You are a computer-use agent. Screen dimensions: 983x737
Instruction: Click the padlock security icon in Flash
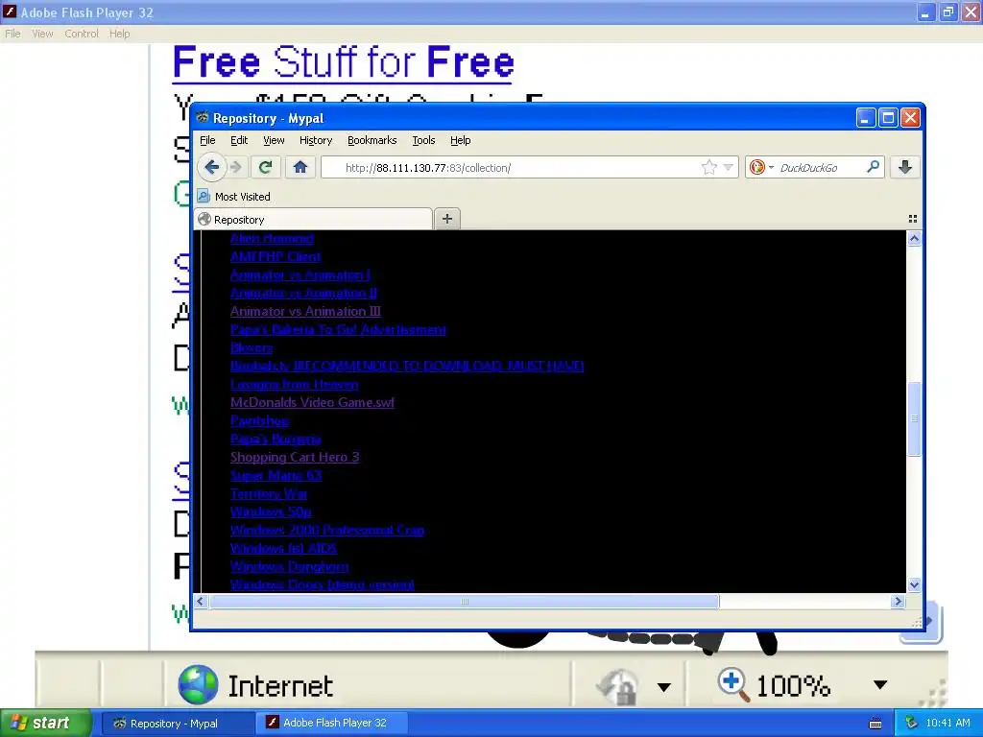tap(617, 686)
